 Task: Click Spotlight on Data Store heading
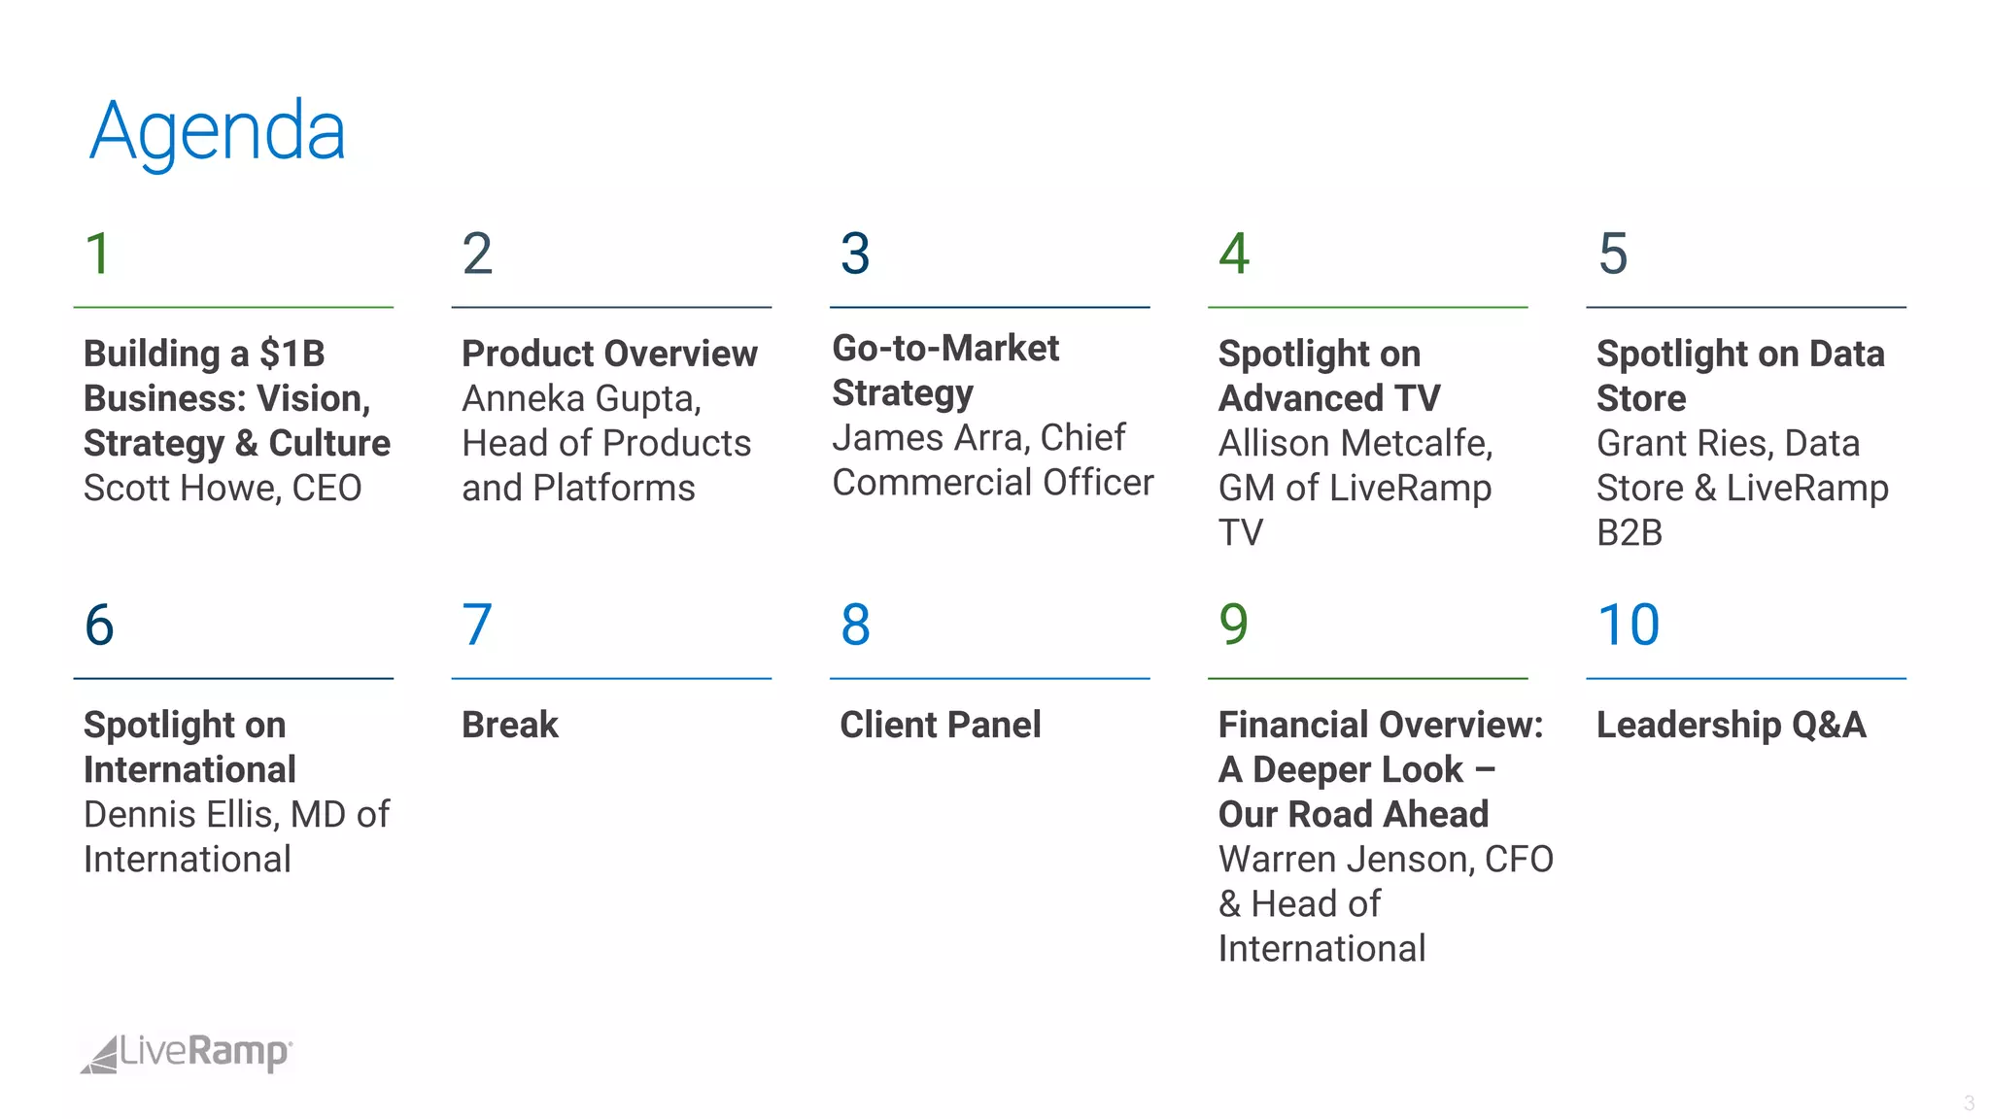pyautogui.click(x=1739, y=376)
